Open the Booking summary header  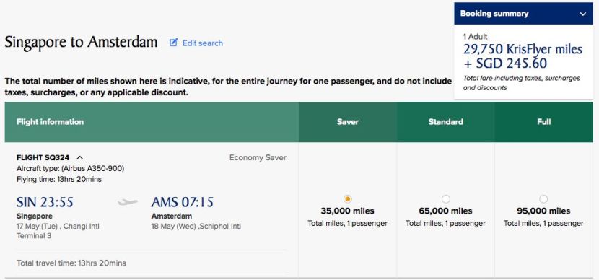[523, 14]
